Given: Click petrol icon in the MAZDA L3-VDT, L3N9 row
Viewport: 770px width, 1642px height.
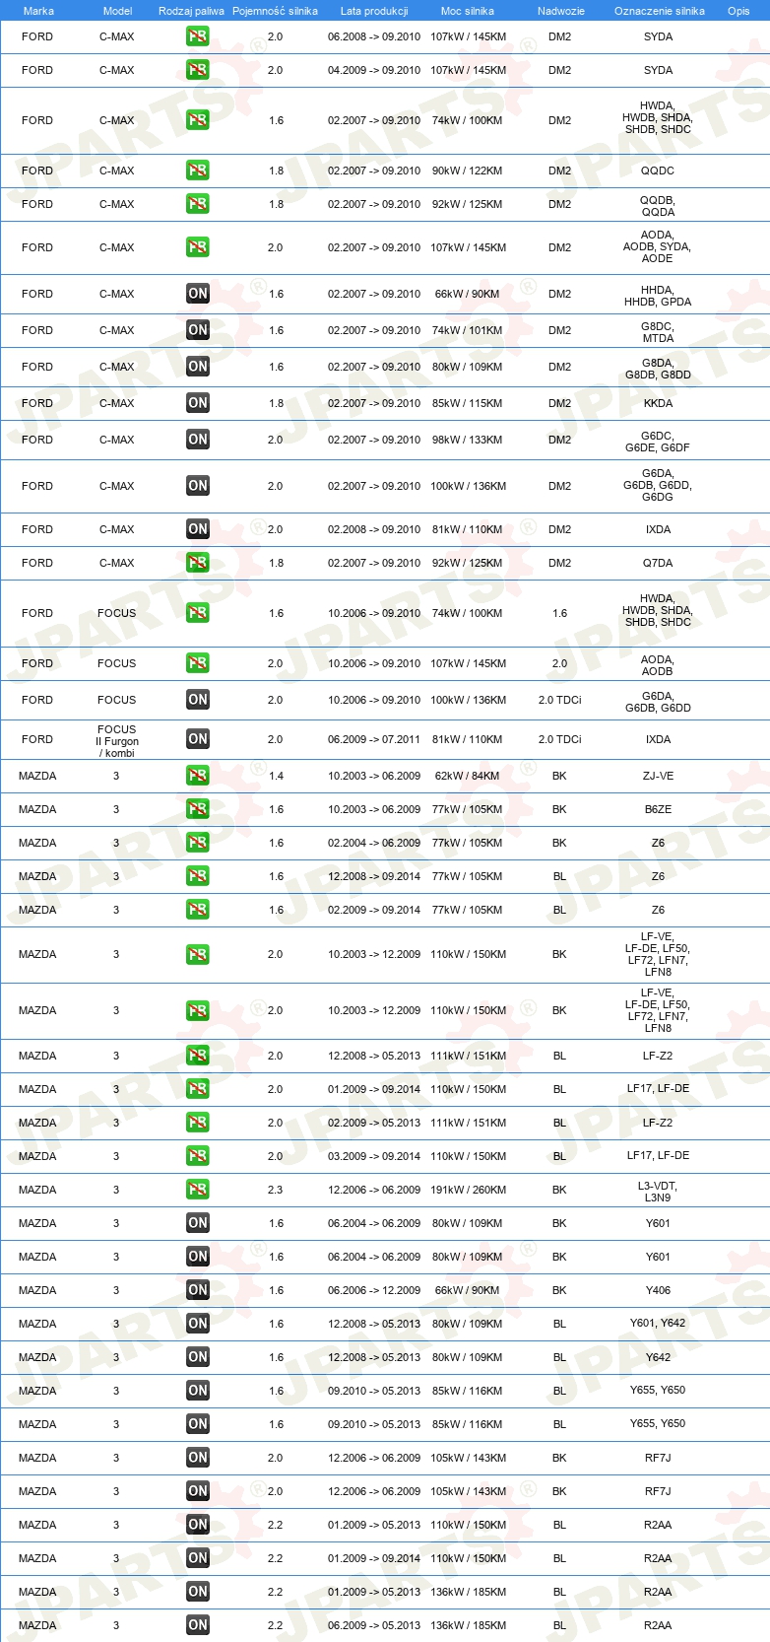Looking at the screenshot, I should click(x=198, y=1190).
